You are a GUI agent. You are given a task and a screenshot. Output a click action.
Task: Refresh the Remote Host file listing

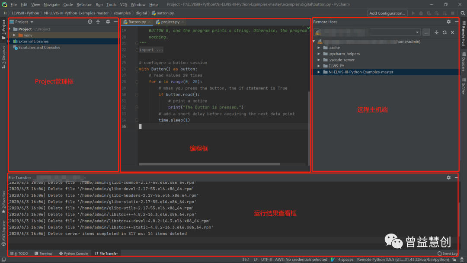click(x=445, y=32)
